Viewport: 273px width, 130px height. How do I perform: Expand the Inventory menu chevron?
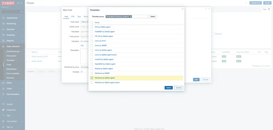pyautogui.click(x=22, y=35)
